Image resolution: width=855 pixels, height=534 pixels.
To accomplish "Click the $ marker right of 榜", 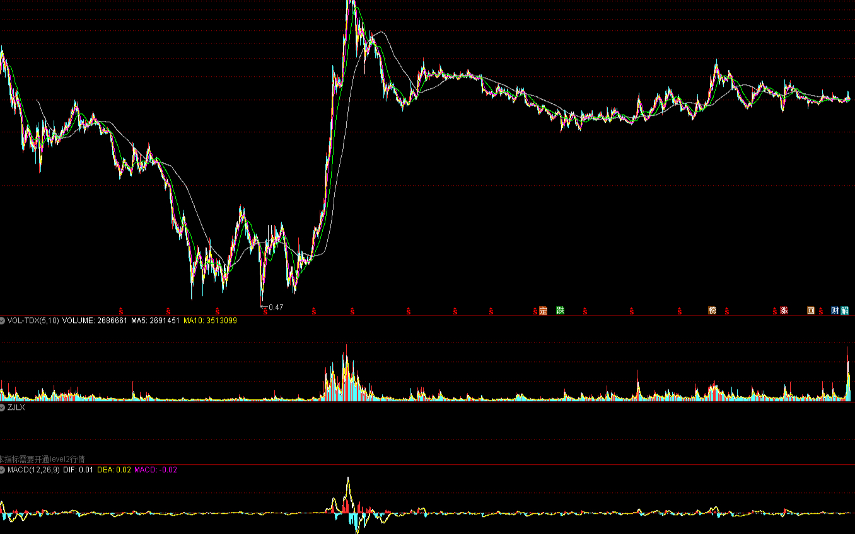I will point(727,311).
